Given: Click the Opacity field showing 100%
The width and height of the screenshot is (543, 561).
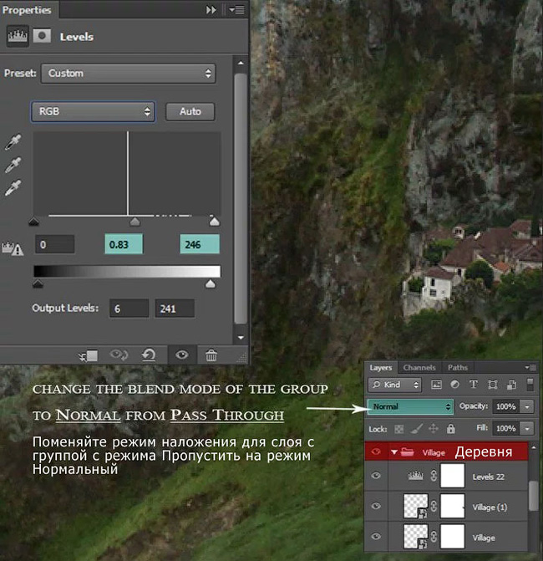Looking at the screenshot, I should click(x=505, y=407).
